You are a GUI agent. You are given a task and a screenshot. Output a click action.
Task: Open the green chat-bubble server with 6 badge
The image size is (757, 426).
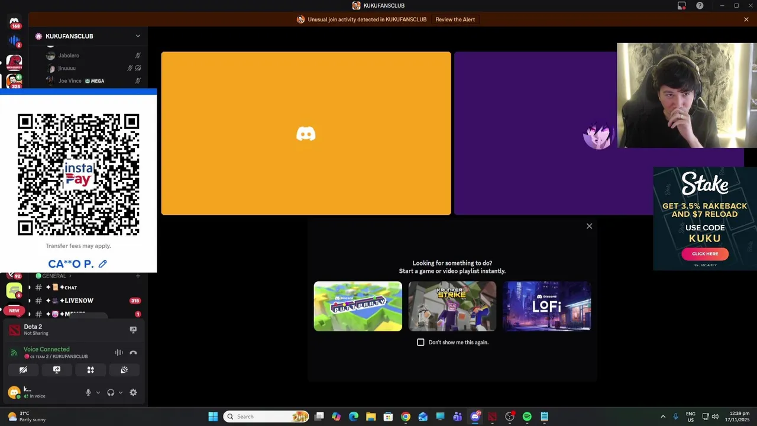[x=14, y=290]
